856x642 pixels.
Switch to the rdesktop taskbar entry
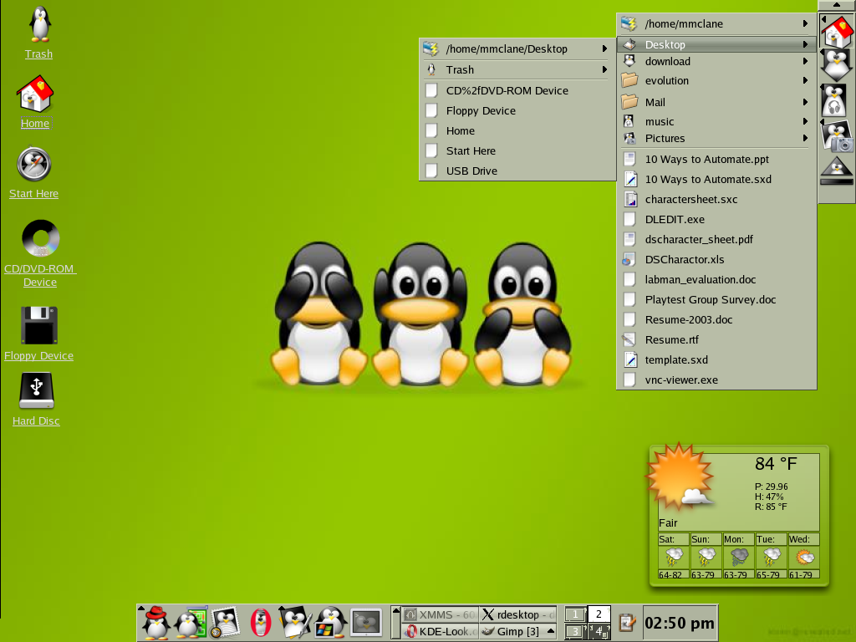[518, 614]
